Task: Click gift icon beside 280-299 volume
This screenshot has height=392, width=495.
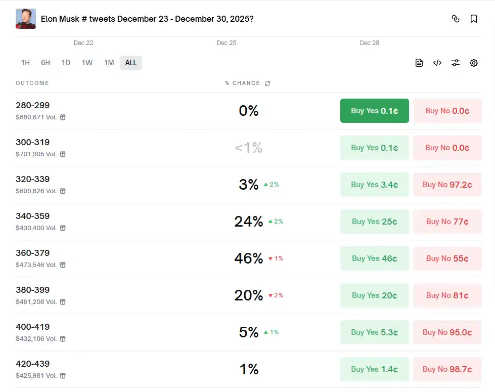Action: point(63,117)
